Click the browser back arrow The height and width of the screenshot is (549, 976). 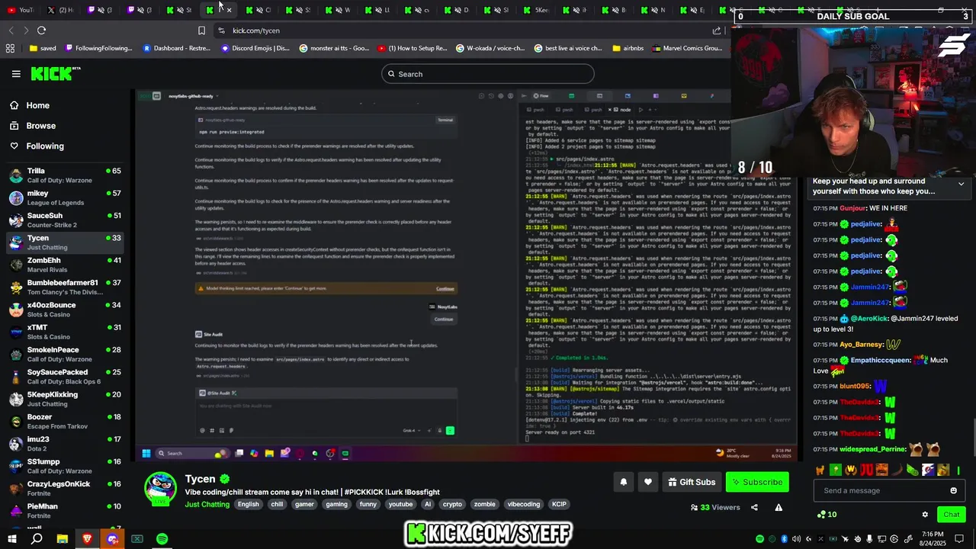[11, 30]
